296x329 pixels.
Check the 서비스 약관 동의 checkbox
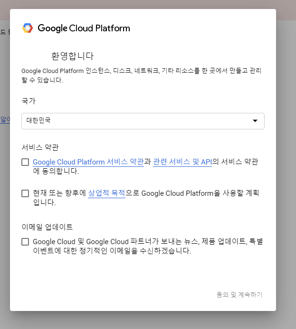[x=25, y=162]
